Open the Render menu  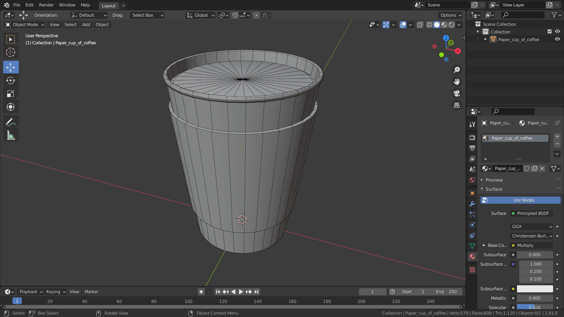46,5
